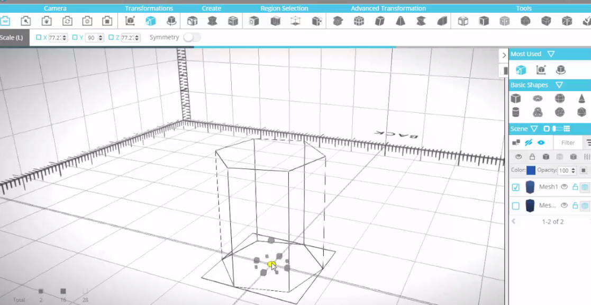591x305 pixels.
Task: Toggle the Symmetry switch
Action: (192, 37)
